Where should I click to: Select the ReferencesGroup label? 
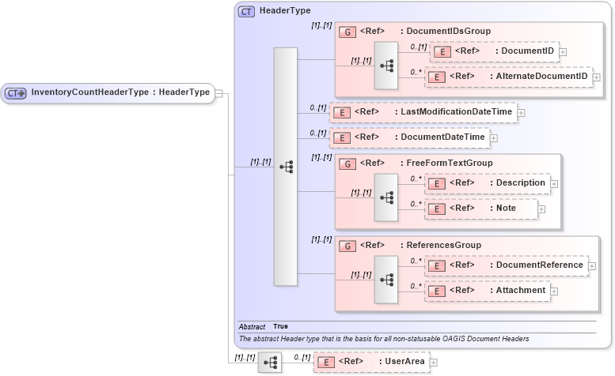[443, 245]
